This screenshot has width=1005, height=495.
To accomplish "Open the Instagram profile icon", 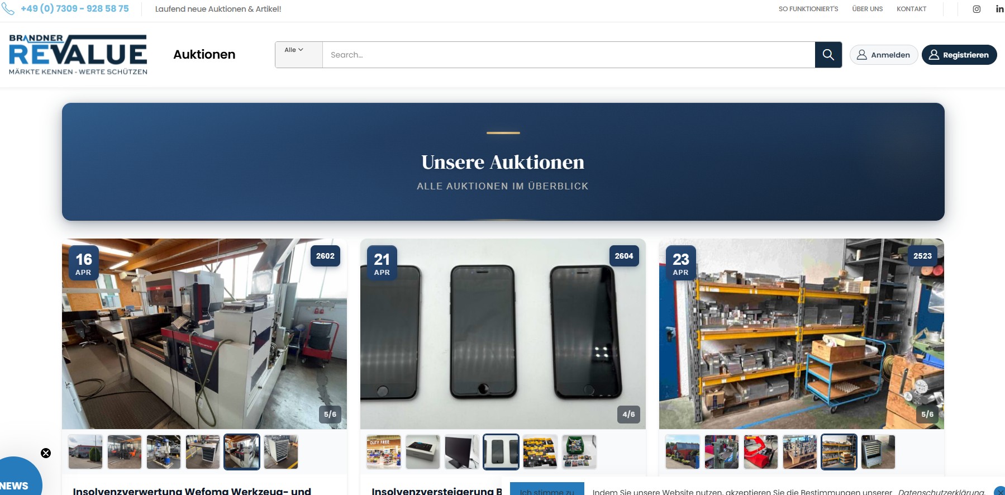I will pos(977,9).
